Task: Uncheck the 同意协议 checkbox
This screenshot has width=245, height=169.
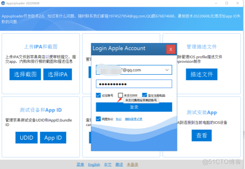Action: coord(98,119)
